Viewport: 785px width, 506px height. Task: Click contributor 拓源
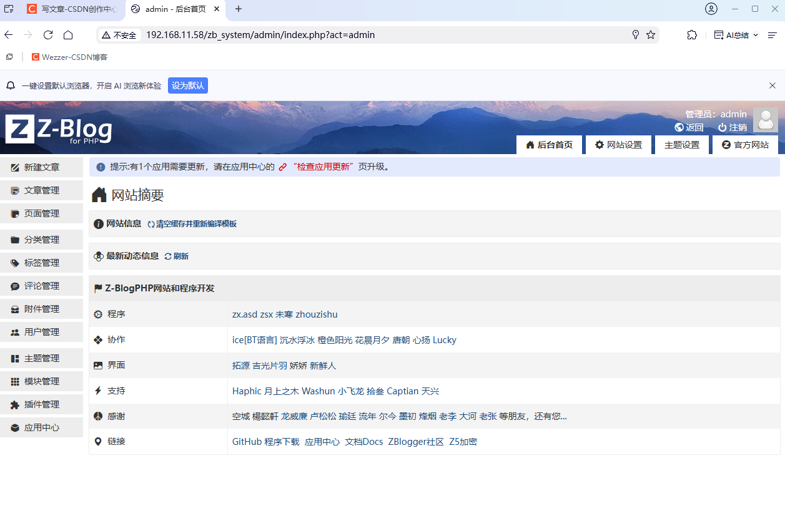(241, 366)
